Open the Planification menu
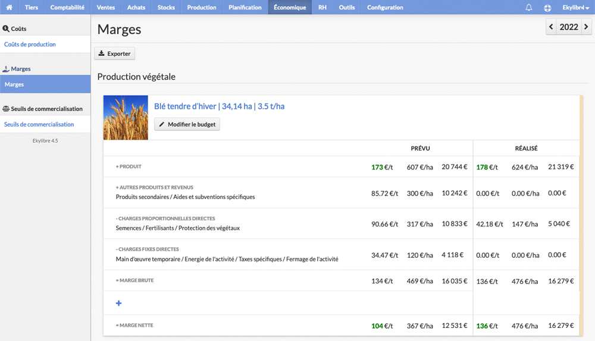This screenshot has width=595, height=341. tap(245, 7)
